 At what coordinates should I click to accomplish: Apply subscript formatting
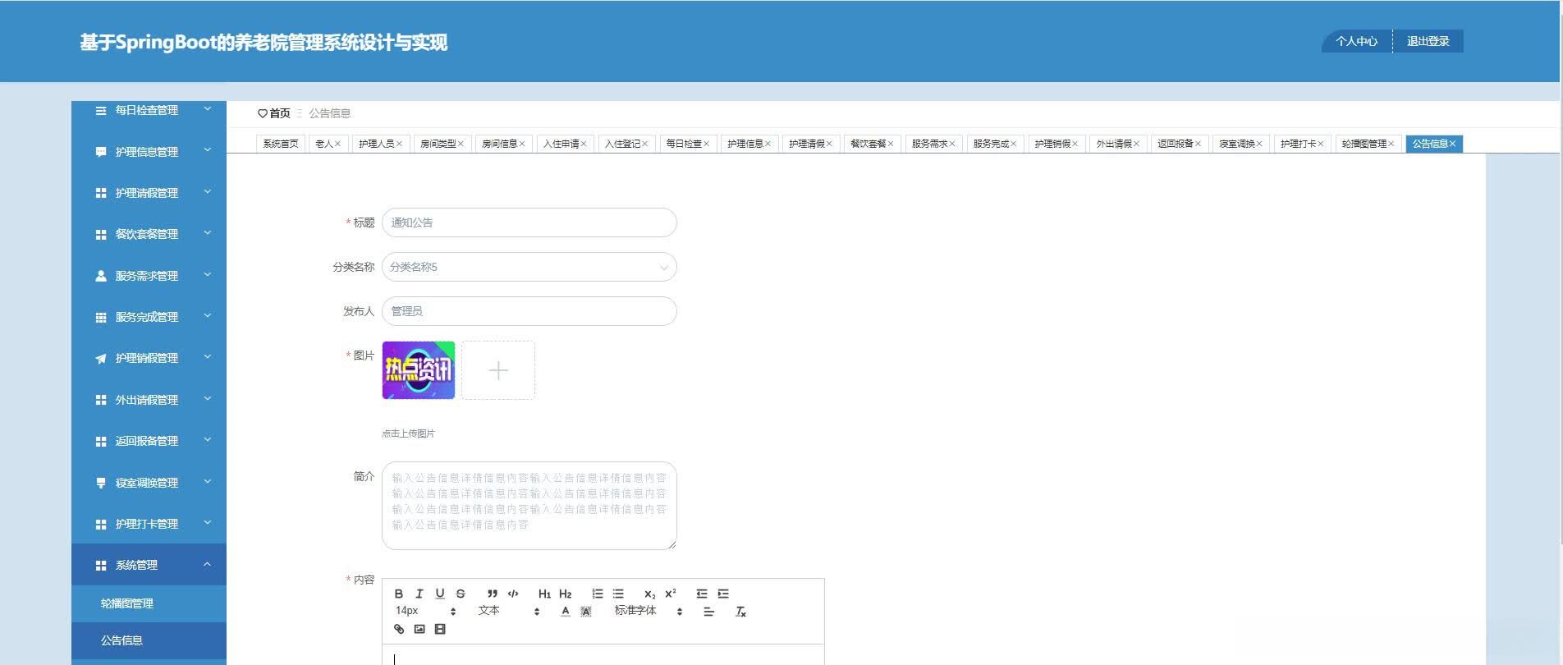(x=649, y=594)
